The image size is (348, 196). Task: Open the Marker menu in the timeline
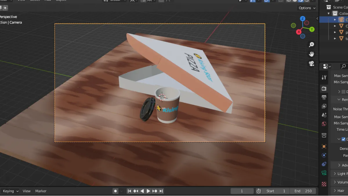(41, 191)
